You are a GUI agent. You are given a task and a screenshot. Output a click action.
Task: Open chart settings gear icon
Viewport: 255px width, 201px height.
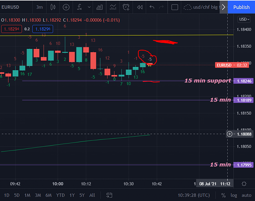[x=244, y=184]
